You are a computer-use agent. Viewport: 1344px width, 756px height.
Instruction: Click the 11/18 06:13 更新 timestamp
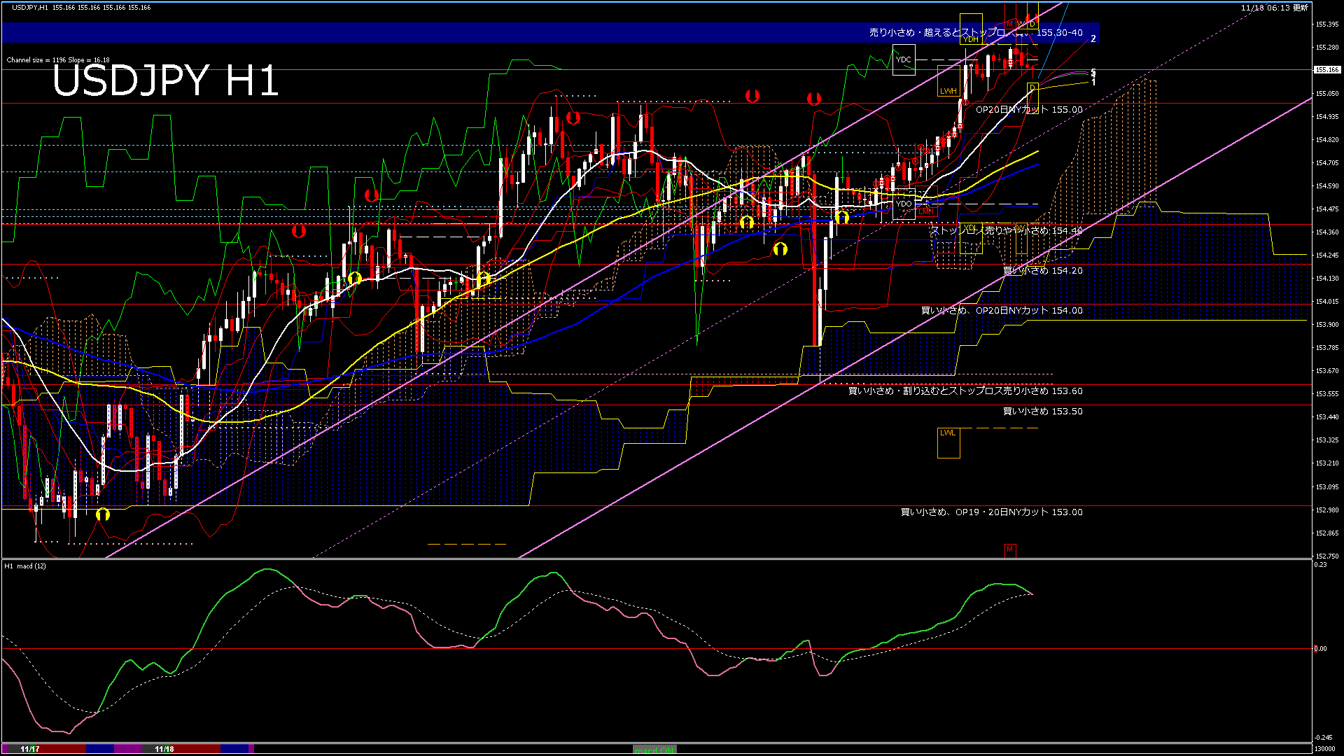tap(1274, 8)
